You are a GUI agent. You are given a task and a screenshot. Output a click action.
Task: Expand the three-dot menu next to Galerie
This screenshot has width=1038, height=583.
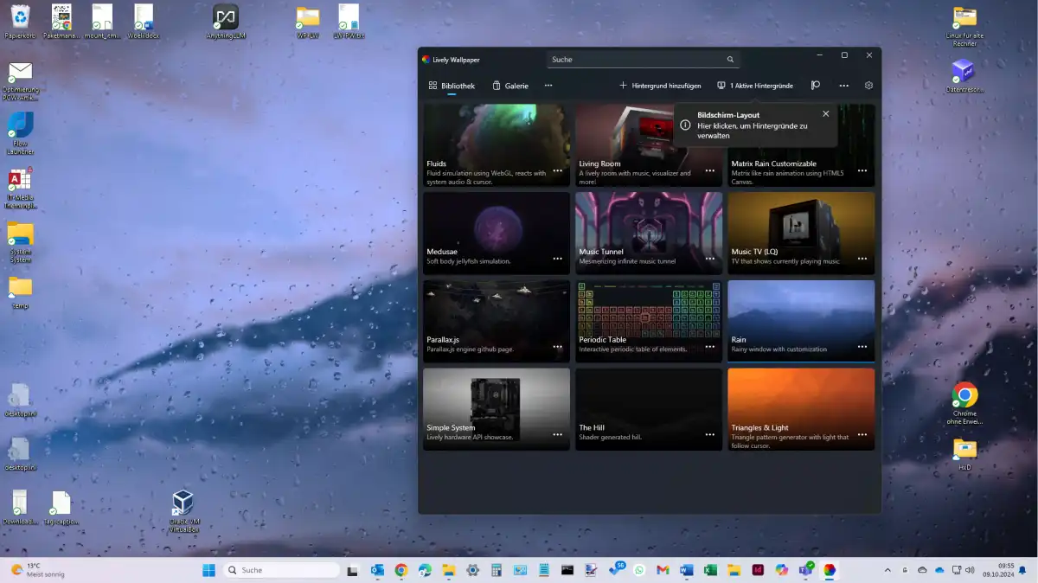548,86
